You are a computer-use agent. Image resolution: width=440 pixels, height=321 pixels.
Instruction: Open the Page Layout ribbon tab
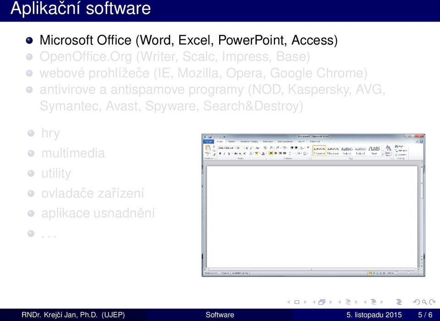point(249,142)
